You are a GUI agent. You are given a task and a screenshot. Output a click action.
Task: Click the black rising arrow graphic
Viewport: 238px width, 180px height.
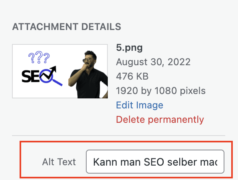[49, 73]
